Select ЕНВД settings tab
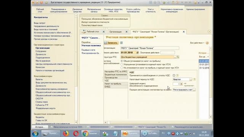The width and height of the screenshot is (244, 137). 116,87
